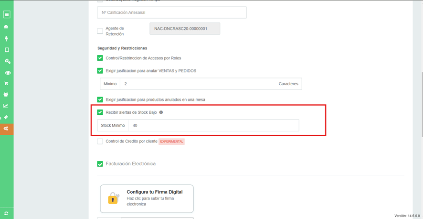Enable Control de Credito por cliente
Screen dimensions: 423x219
(100, 141)
